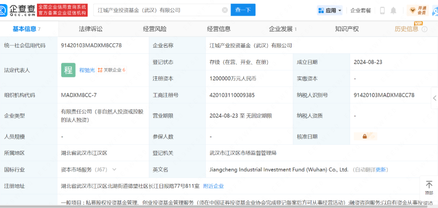Click 更新 next to auto translation
438x208 pixels.
pyautogui.click(x=381, y=169)
